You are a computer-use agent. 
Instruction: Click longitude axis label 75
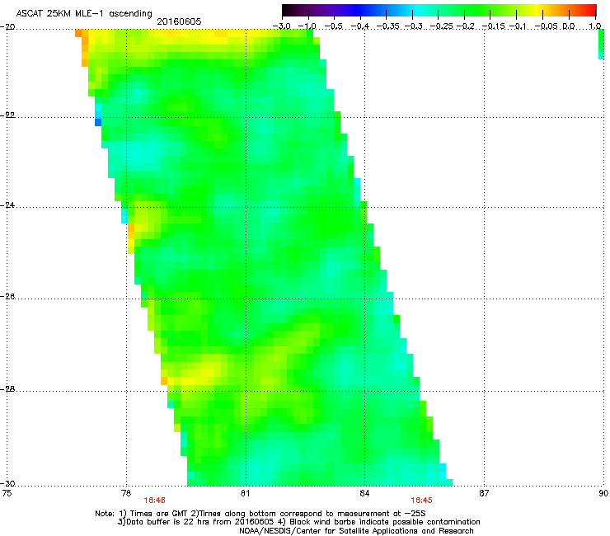coord(7,493)
